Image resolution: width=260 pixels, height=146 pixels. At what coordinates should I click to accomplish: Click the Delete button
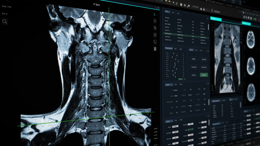coord(193,59)
